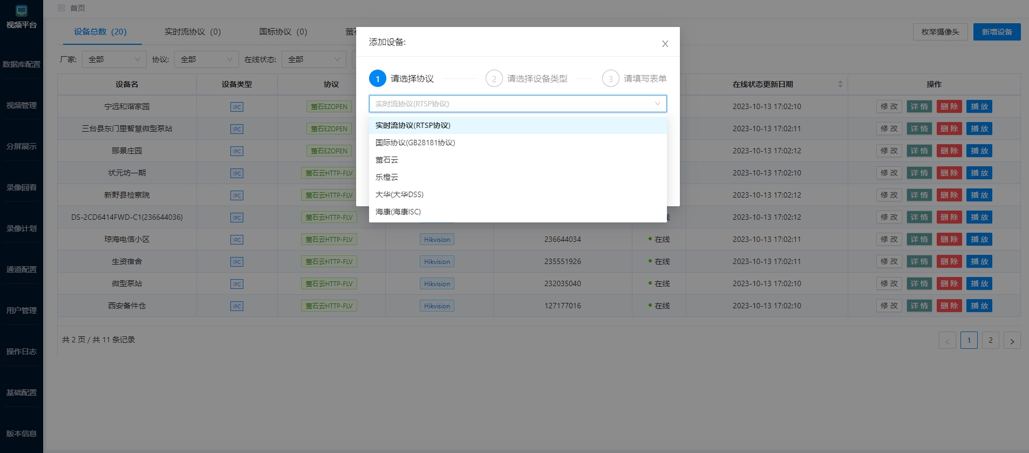Open 用户管理 in sidebar

pos(22,310)
